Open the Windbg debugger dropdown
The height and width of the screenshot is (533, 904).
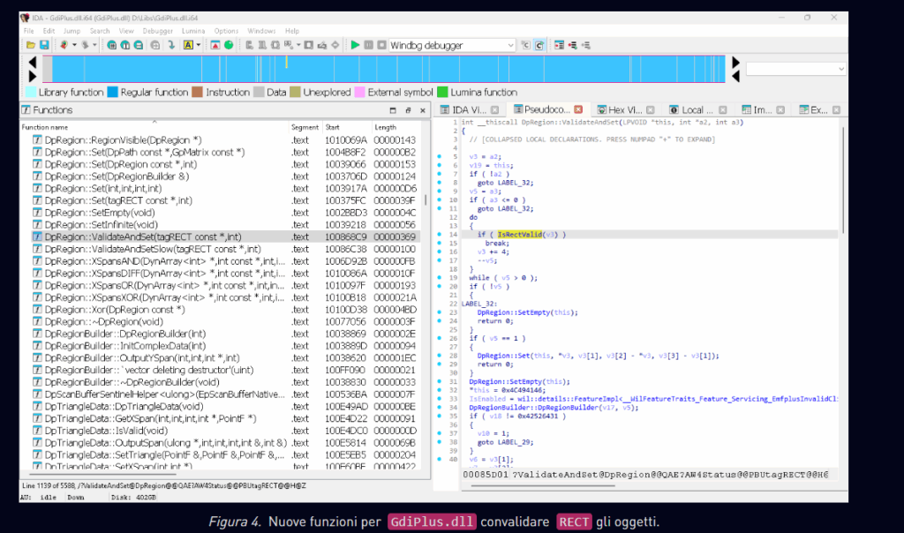click(x=509, y=45)
